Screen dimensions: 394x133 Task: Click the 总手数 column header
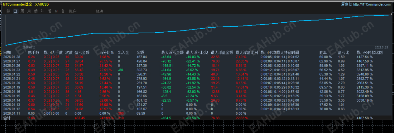(34, 53)
